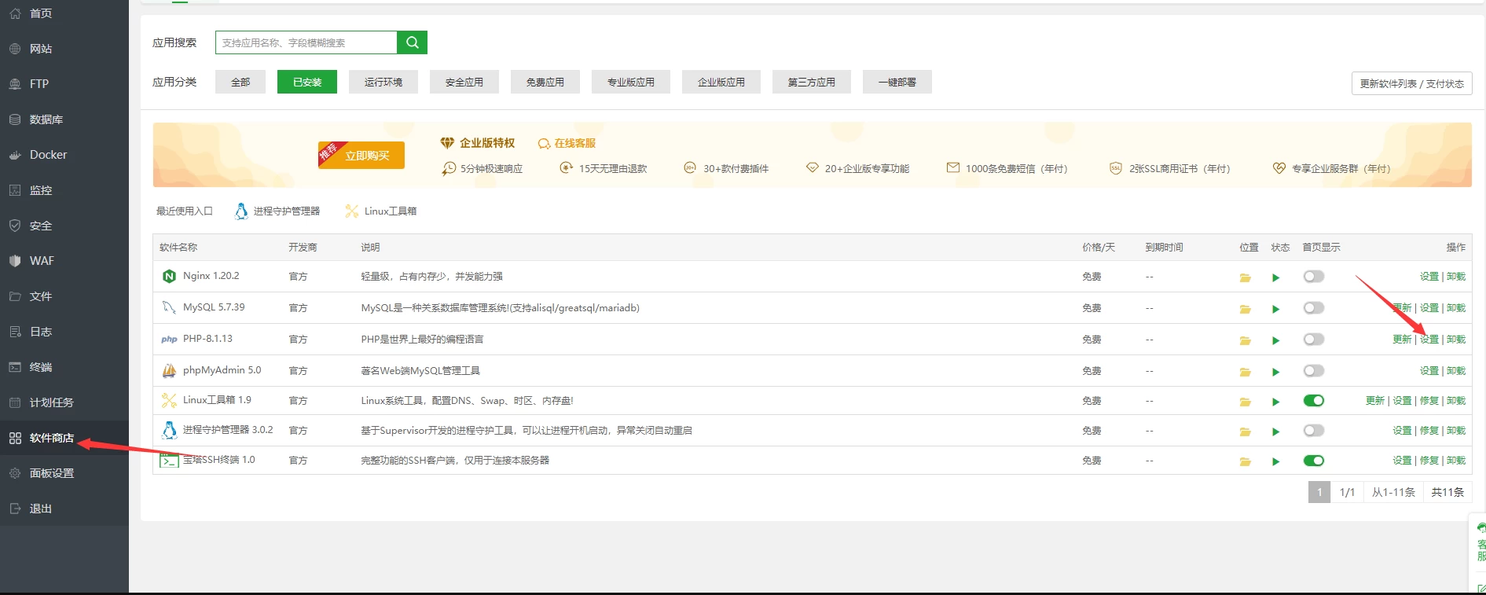Click the 安全 shield icon in sidebar

tap(15, 226)
